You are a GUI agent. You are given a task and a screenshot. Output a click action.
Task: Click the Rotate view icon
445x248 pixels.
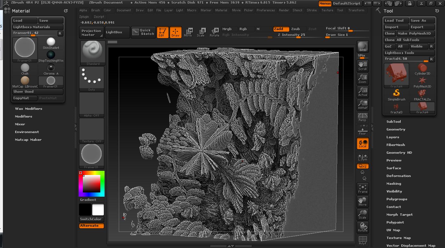[362, 227]
